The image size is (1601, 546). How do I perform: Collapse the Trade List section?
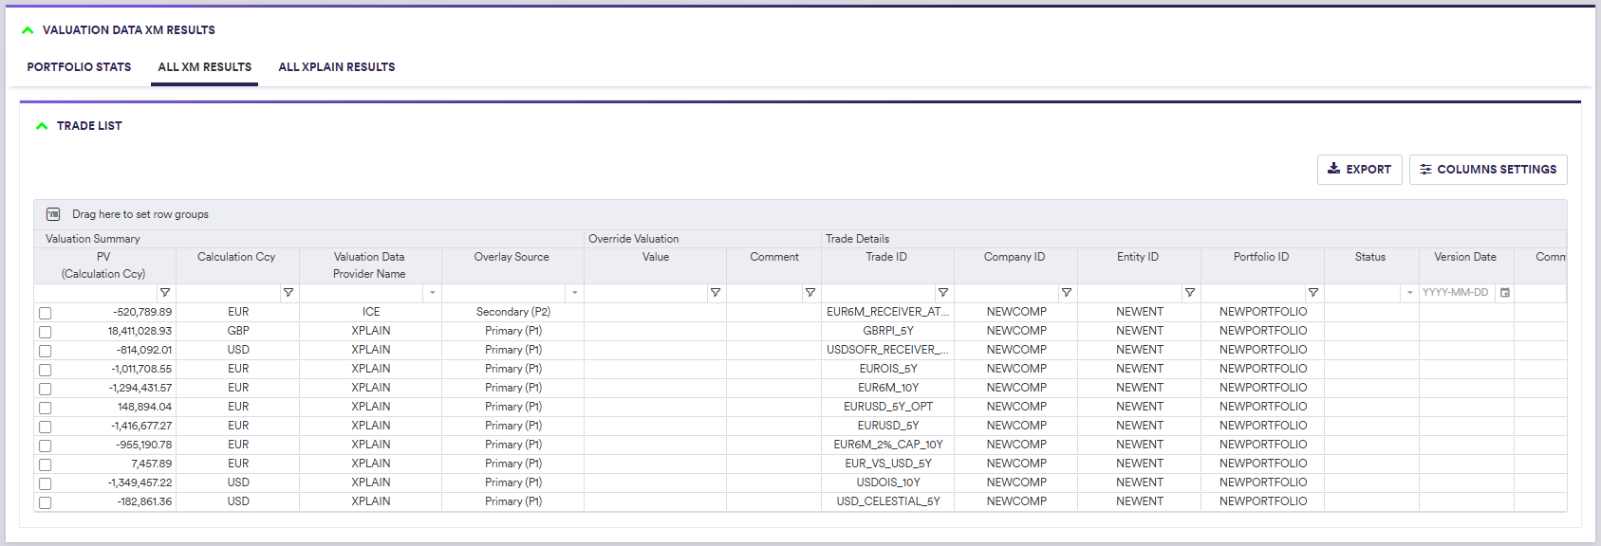[42, 126]
